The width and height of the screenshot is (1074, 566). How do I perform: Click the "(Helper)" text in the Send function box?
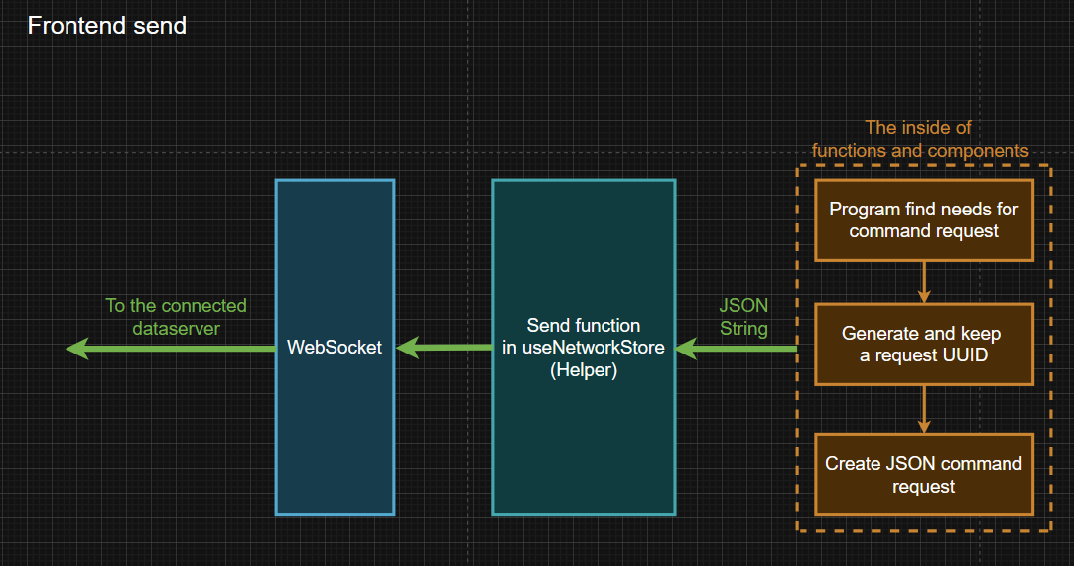click(584, 370)
